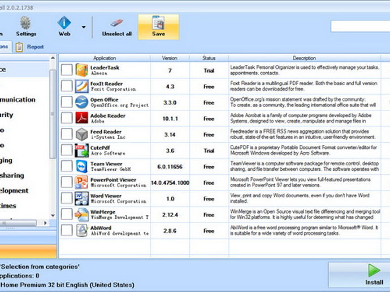Click the Web info icon

(64, 23)
